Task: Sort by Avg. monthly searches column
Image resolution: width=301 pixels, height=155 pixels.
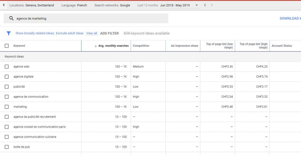Action: [113, 46]
